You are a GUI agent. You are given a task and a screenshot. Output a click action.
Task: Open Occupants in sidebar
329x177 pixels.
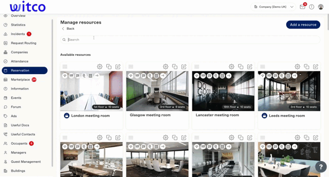pyautogui.click(x=19, y=143)
